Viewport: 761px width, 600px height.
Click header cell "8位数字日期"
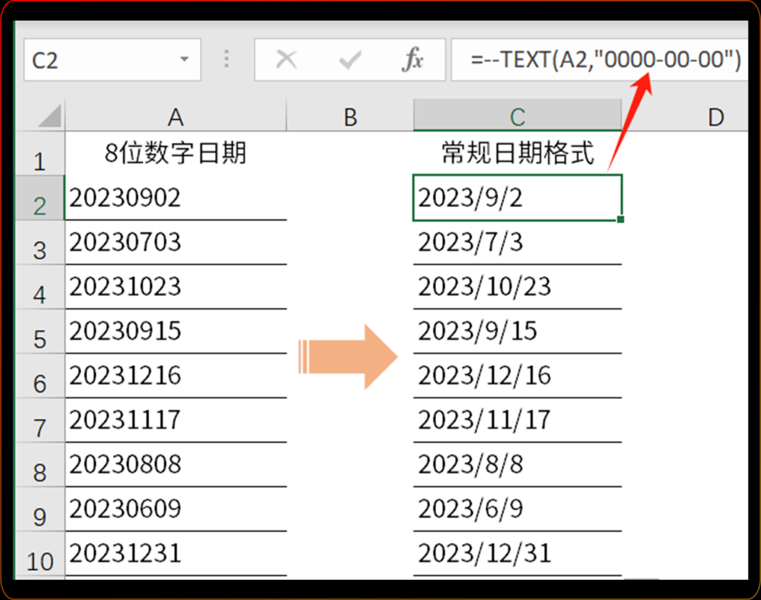(175, 153)
